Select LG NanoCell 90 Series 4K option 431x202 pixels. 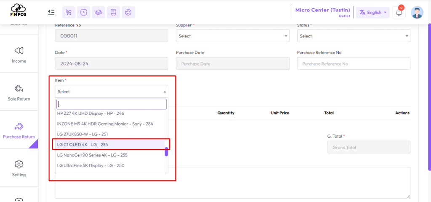(110, 155)
